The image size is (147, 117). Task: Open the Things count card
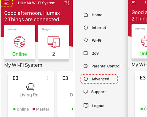54,42
